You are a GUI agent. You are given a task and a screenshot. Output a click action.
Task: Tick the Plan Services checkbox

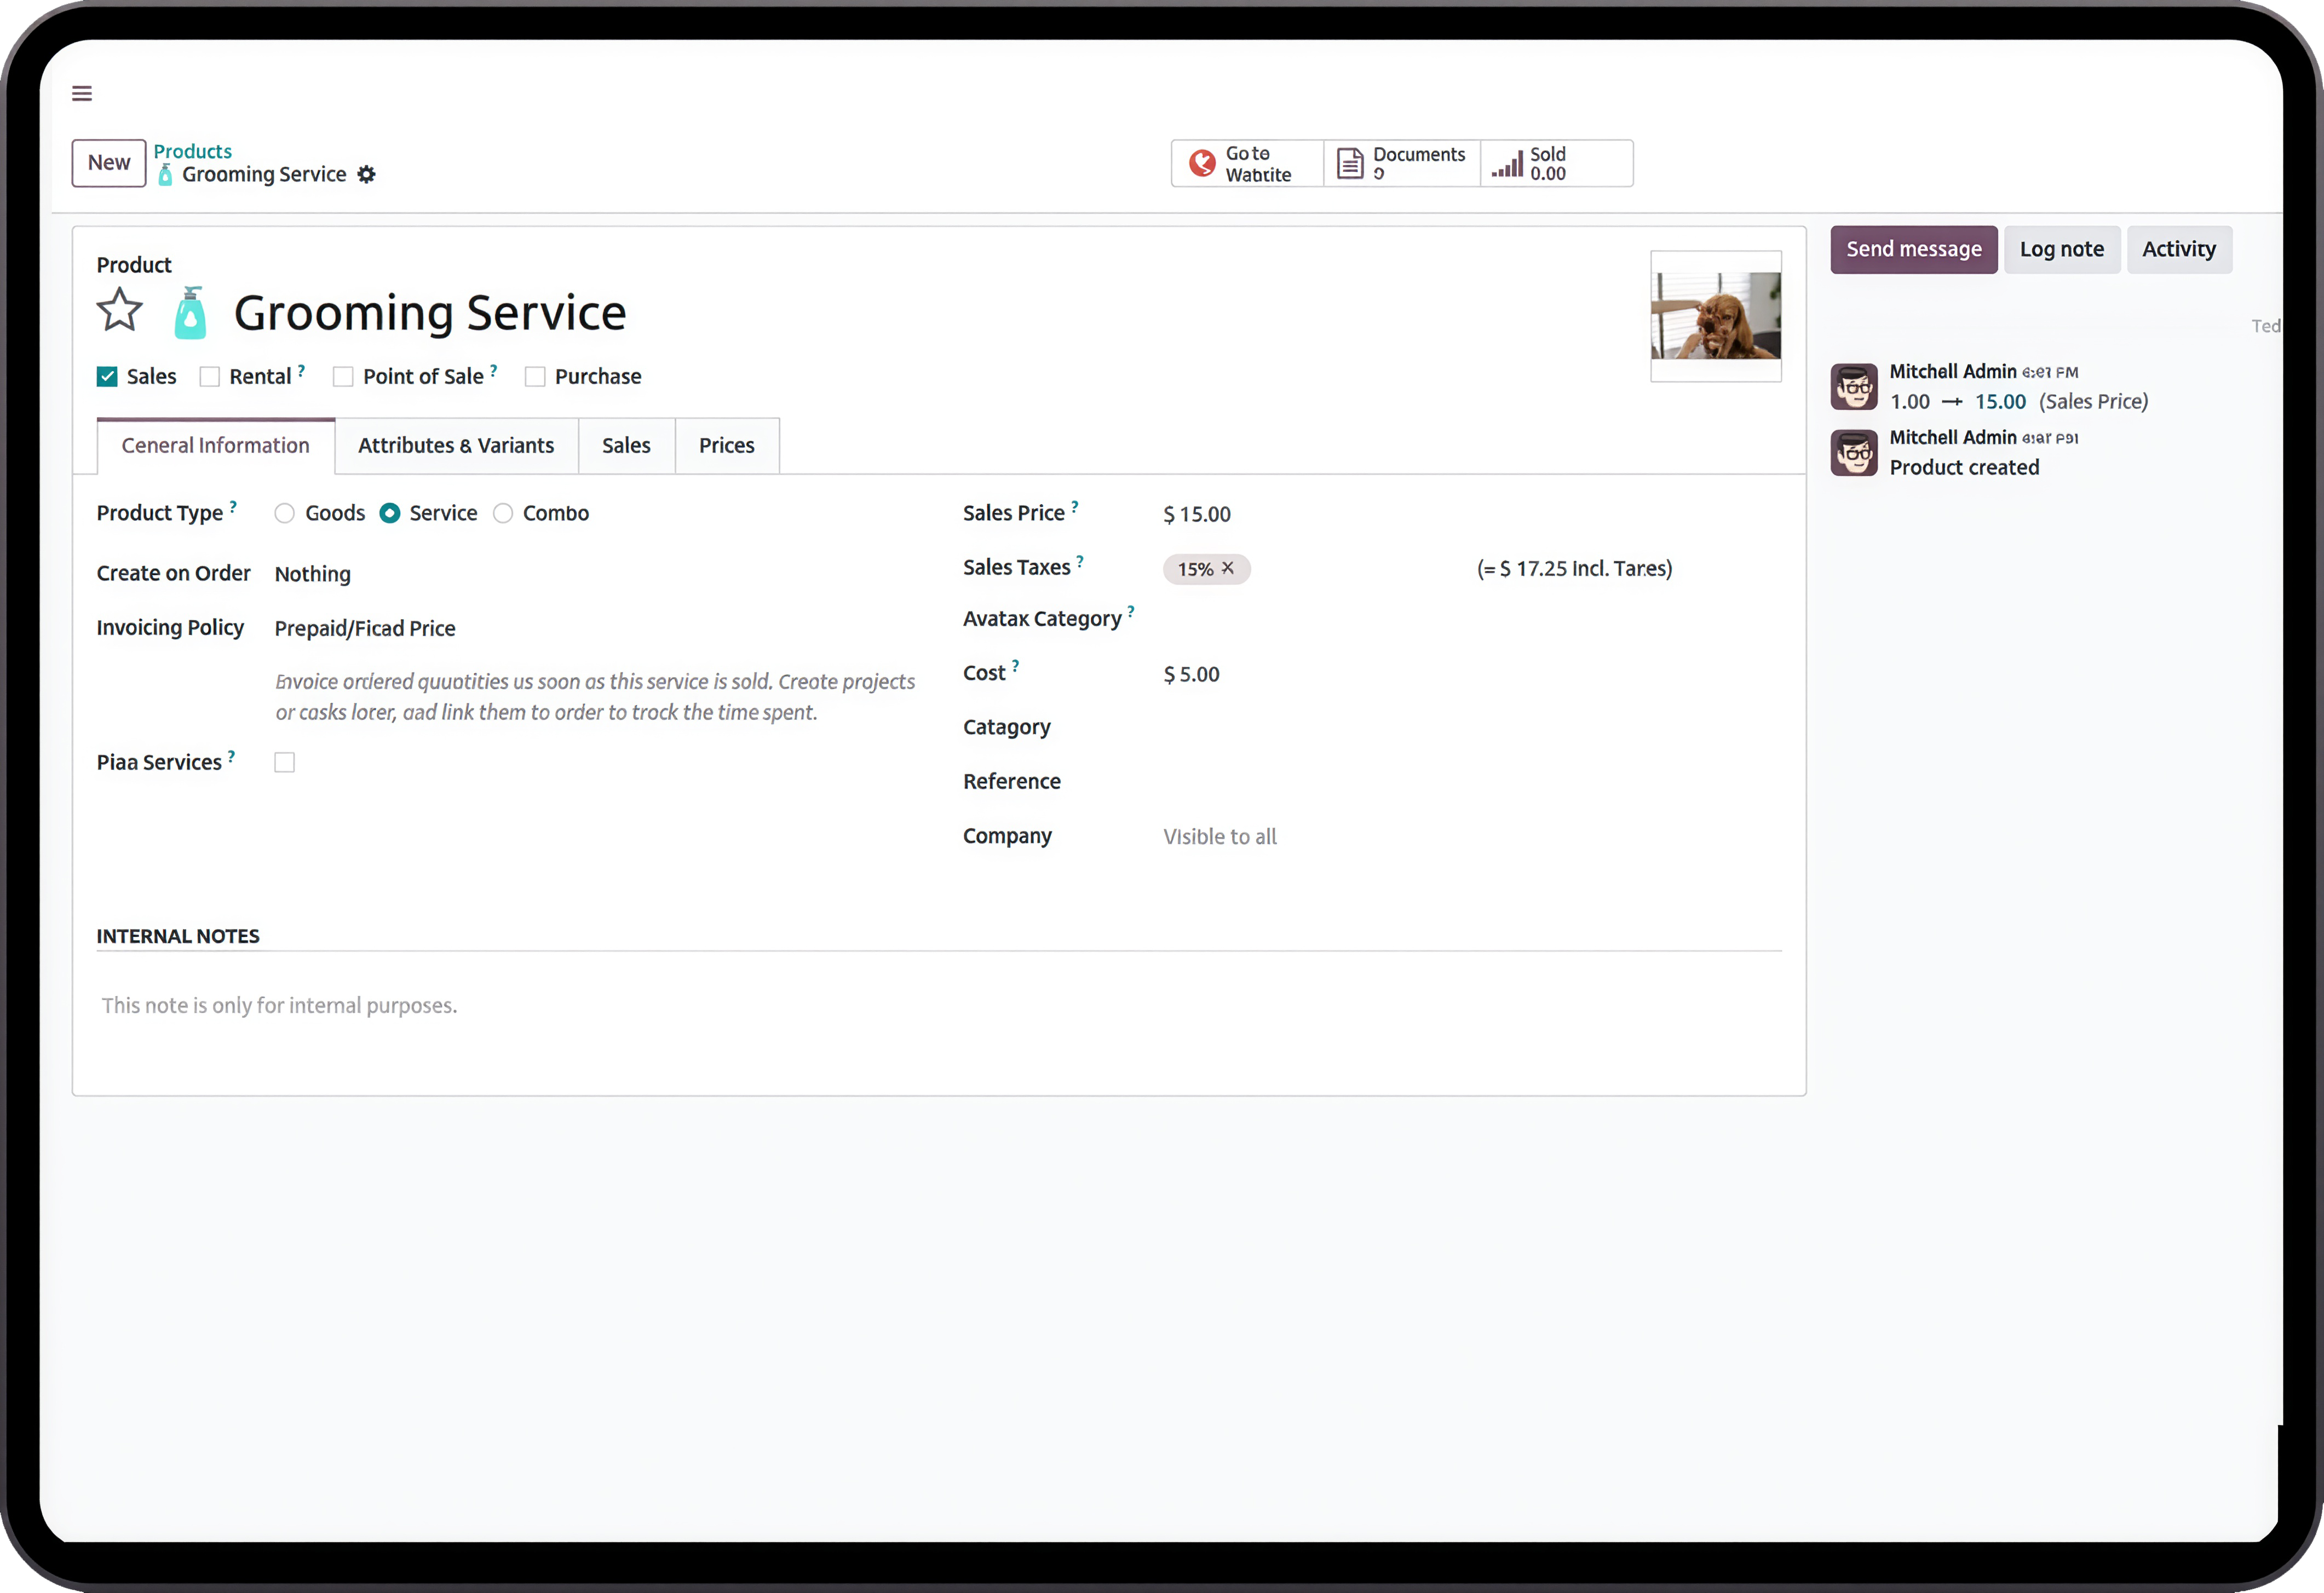[x=285, y=763]
